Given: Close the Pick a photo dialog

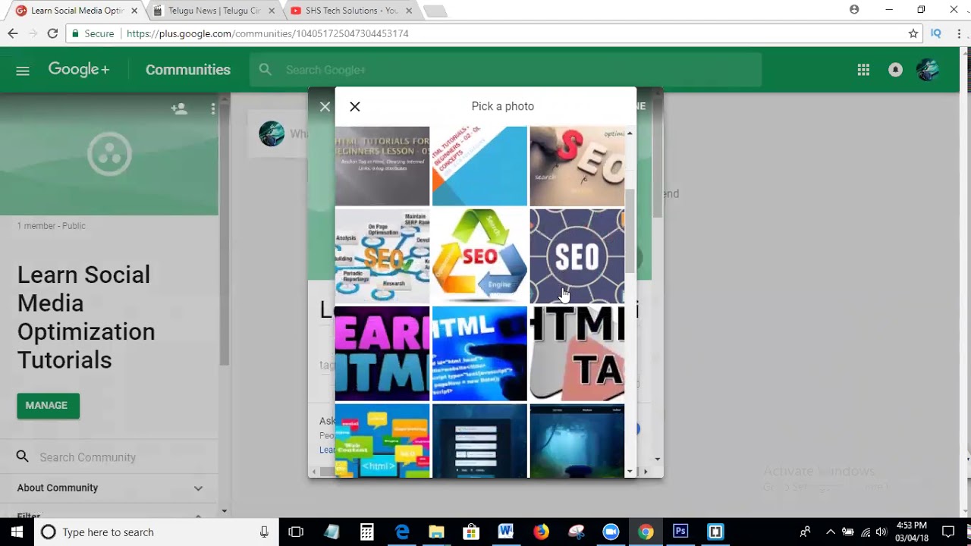Looking at the screenshot, I should pos(354,107).
